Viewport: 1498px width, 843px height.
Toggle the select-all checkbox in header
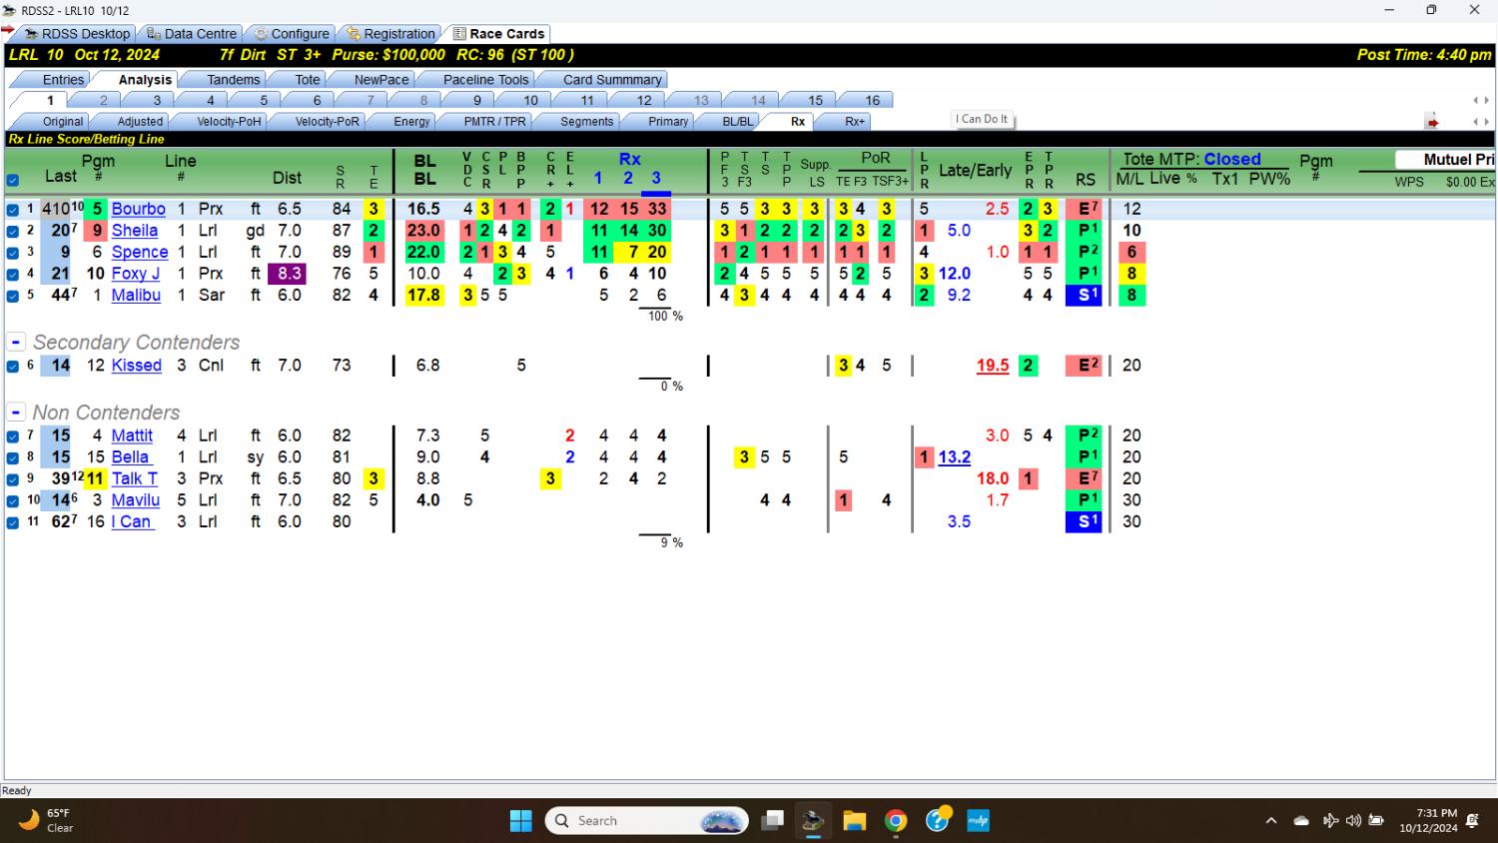tap(13, 181)
